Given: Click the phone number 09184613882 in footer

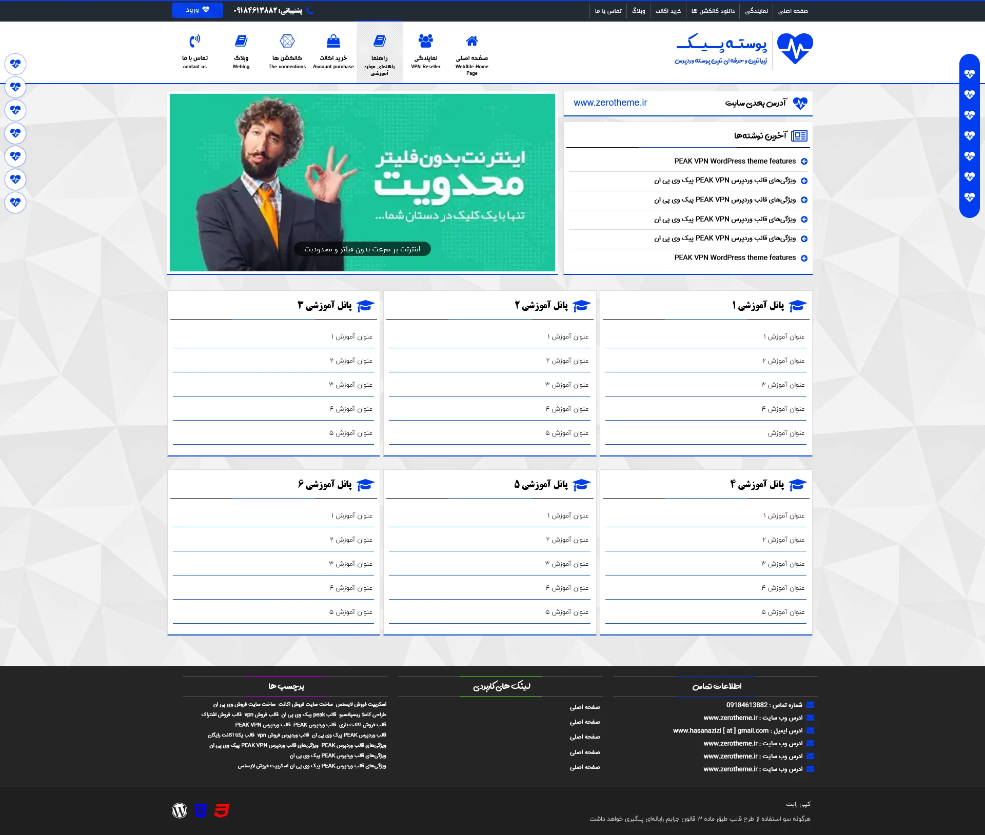Looking at the screenshot, I should (x=747, y=705).
